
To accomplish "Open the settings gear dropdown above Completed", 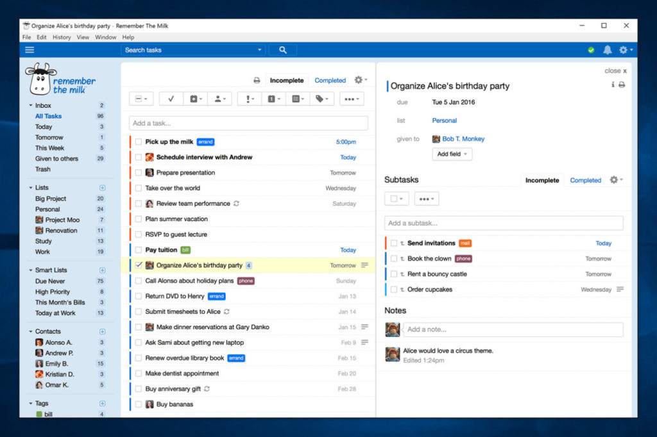I will point(357,80).
